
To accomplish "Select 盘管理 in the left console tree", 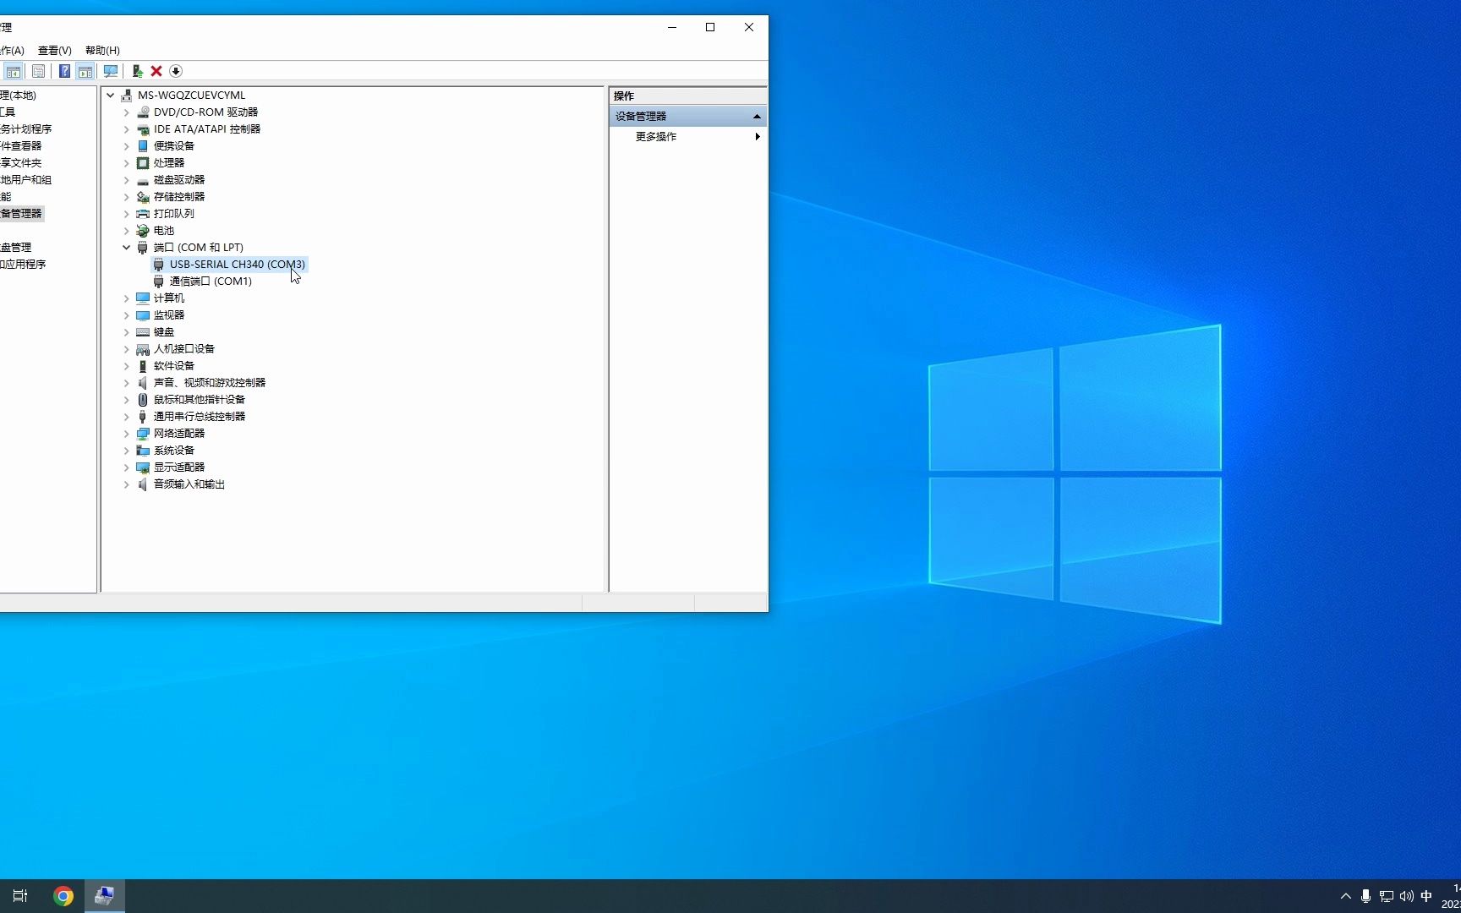I will click(16, 247).
